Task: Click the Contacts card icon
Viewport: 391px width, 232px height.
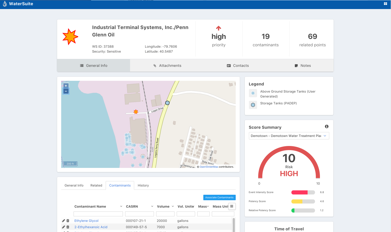Action: pyautogui.click(x=229, y=66)
